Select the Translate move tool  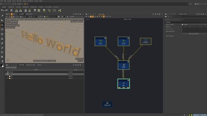[2, 25]
